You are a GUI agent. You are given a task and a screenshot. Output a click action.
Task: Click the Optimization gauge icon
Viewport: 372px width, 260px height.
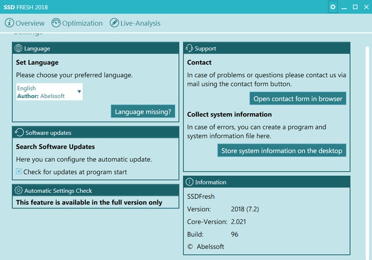coord(56,23)
